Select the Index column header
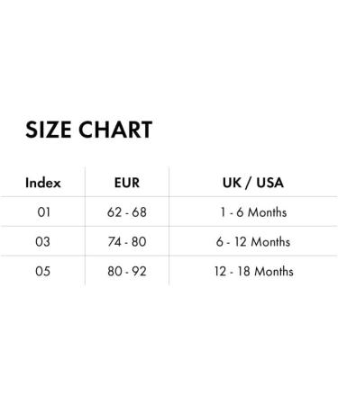Screen dimensions: 338x405 [43, 183]
